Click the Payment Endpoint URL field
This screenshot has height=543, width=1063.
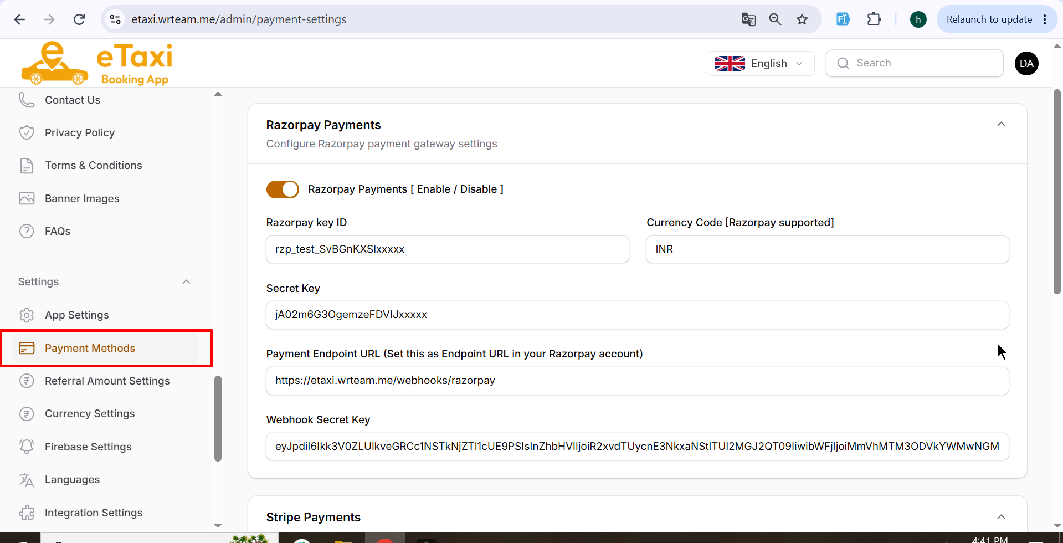pos(638,381)
